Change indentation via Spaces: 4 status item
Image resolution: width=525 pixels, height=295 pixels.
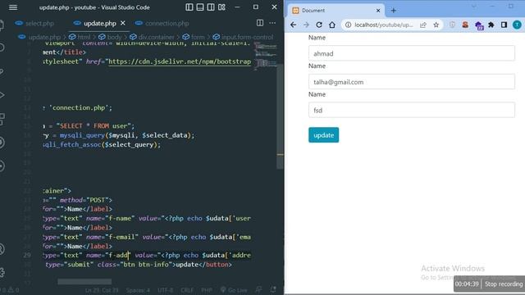pyautogui.click(x=138, y=290)
